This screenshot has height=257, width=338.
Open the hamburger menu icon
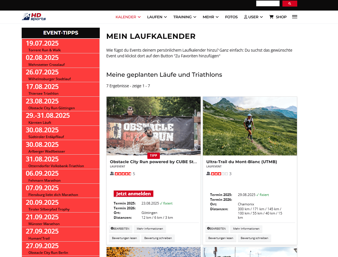(x=294, y=17)
